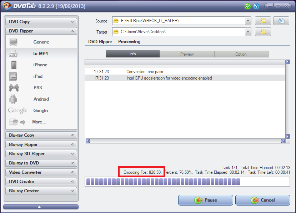Pause the ripping process

click(x=206, y=200)
